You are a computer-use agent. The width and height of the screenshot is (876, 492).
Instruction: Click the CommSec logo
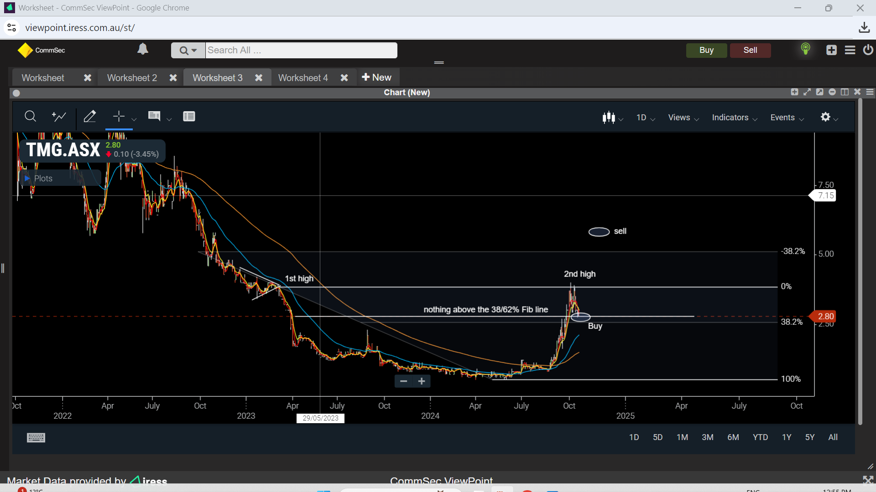click(x=41, y=50)
